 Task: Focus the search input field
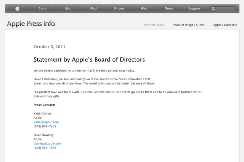pyautogui.click(x=223, y=9)
